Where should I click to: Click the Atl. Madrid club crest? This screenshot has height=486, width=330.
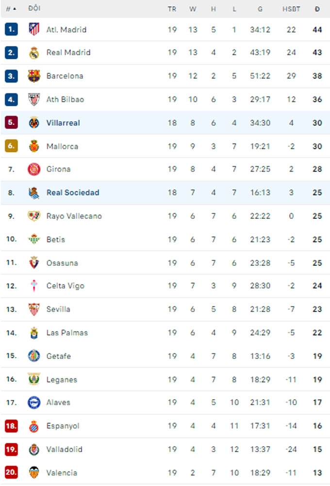pyautogui.click(x=33, y=29)
